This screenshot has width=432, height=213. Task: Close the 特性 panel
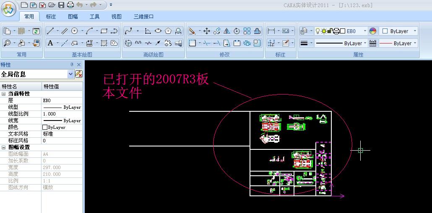click(79, 64)
